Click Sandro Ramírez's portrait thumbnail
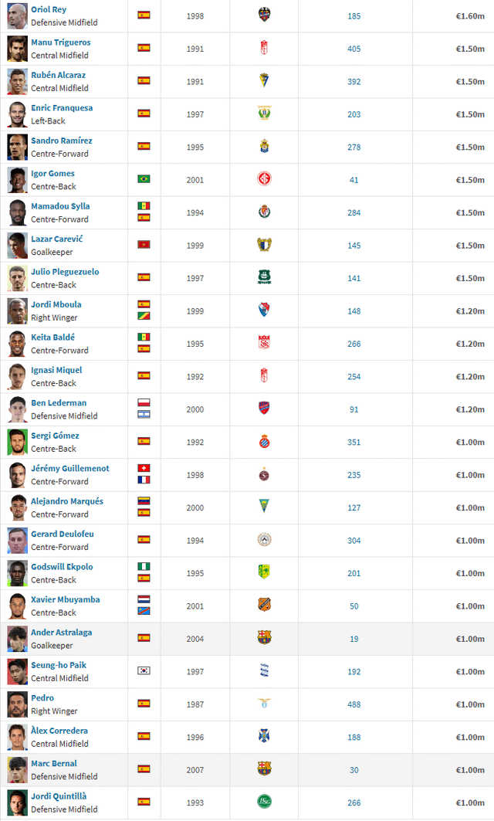This screenshot has height=821, width=494. point(17,147)
